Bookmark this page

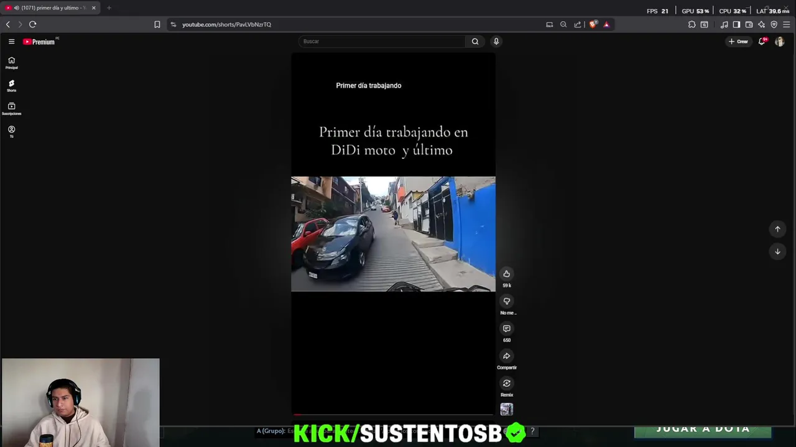157,25
